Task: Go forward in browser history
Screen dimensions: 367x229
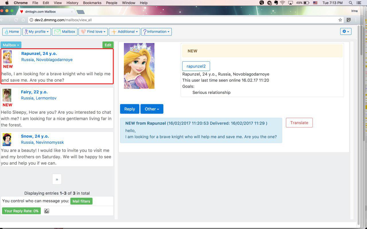Action: tap(9, 20)
